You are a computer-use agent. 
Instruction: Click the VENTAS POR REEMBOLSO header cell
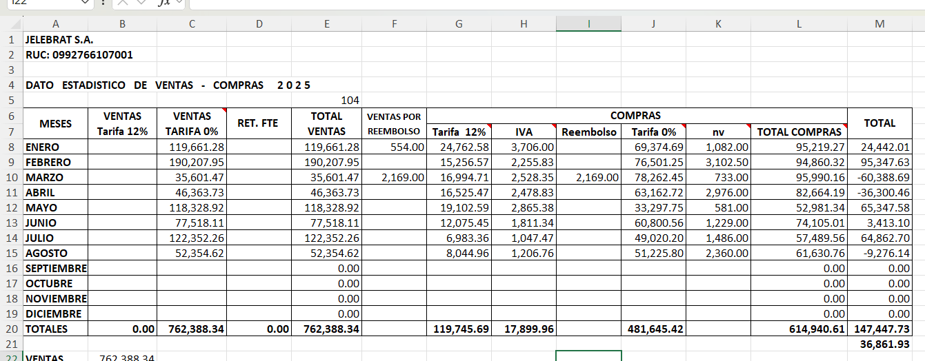[x=394, y=123]
